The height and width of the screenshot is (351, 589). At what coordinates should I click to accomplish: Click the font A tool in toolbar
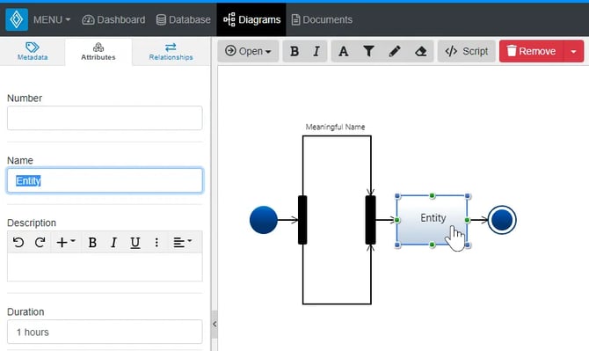point(344,51)
